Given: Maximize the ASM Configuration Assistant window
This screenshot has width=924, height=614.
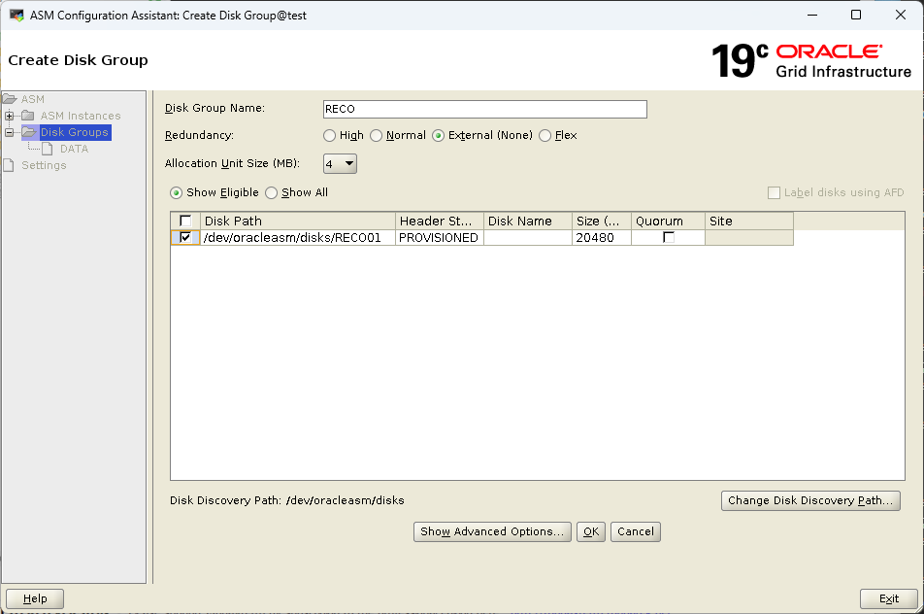Looking at the screenshot, I should click(856, 15).
